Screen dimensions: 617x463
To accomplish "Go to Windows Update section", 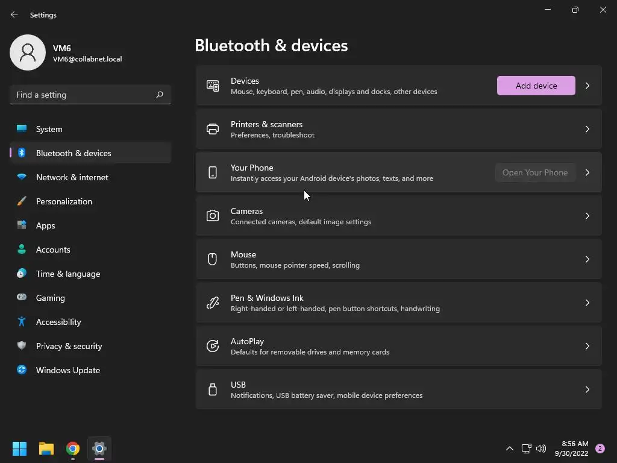I will (68, 370).
